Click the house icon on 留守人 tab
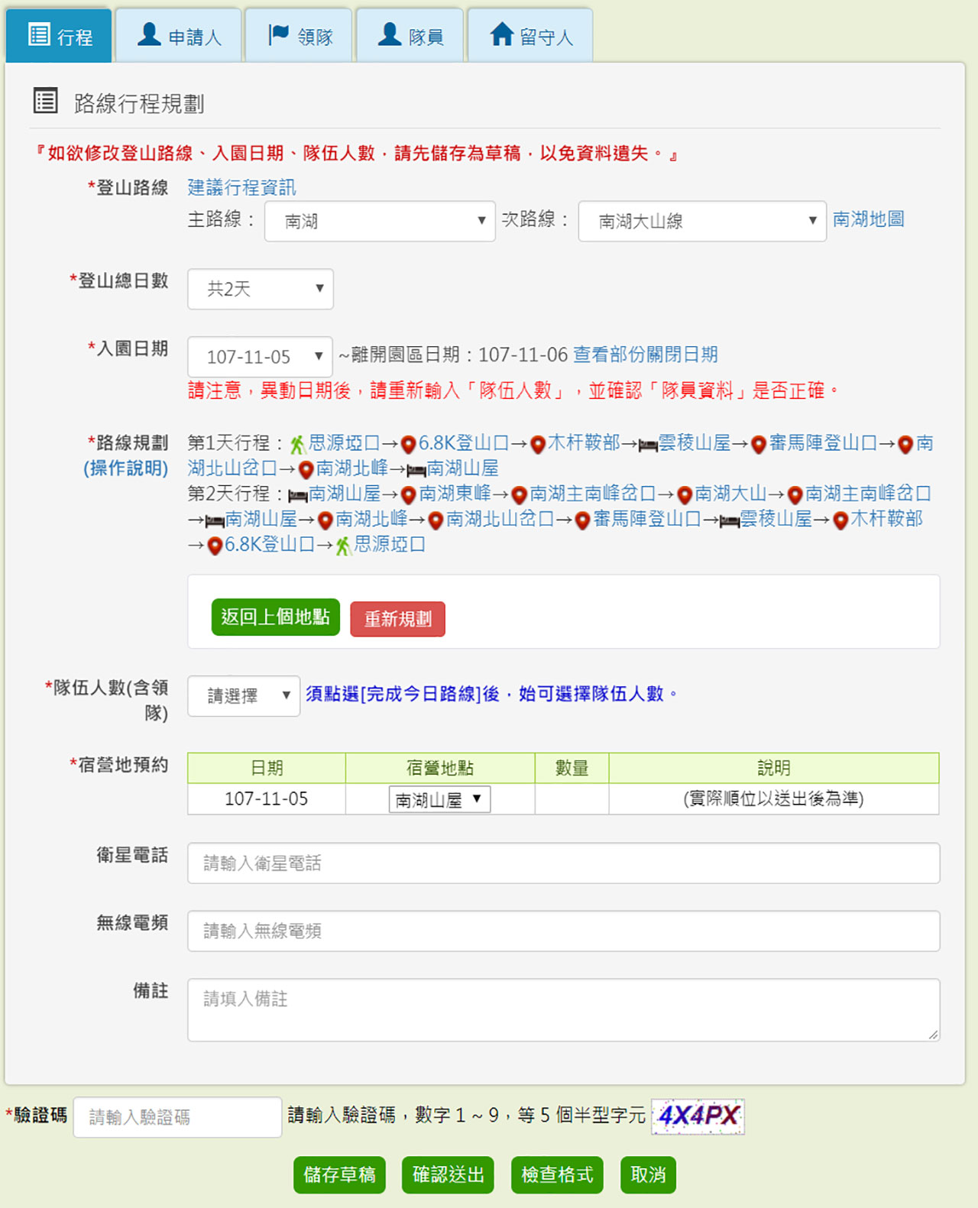Viewport: 978px width, 1208px height. point(501,34)
